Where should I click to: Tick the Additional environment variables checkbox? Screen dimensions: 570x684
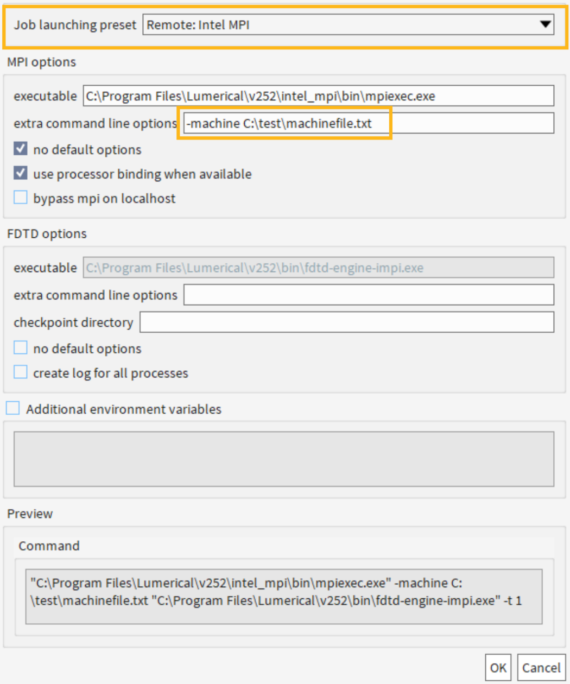[x=12, y=408]
